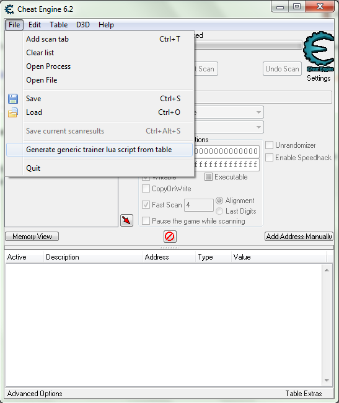Select Generate generic trainer lua script
The image size is (339, 403).
coord(100,150)
